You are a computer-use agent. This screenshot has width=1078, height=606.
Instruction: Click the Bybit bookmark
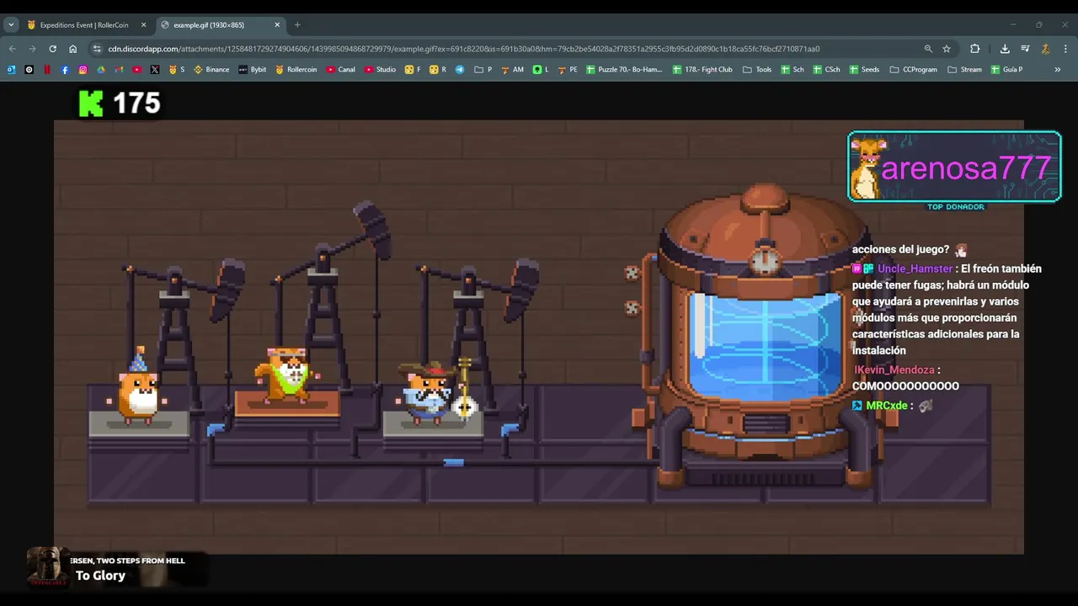[253, 70]
